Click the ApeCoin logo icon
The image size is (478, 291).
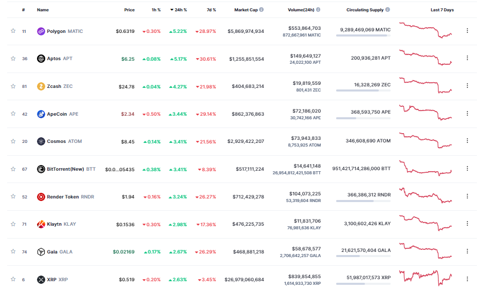41,114
